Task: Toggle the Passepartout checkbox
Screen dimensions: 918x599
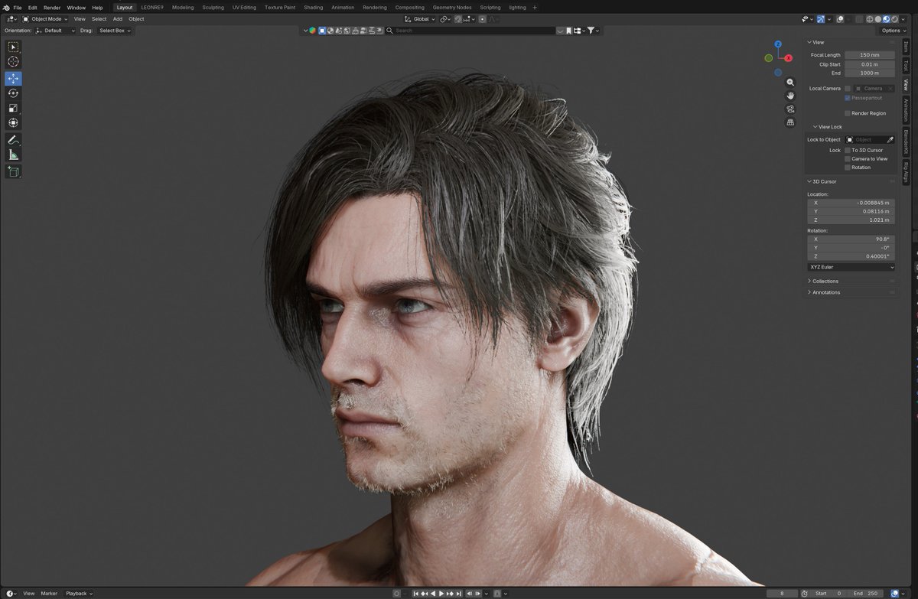Action: (x=848, y=98)
